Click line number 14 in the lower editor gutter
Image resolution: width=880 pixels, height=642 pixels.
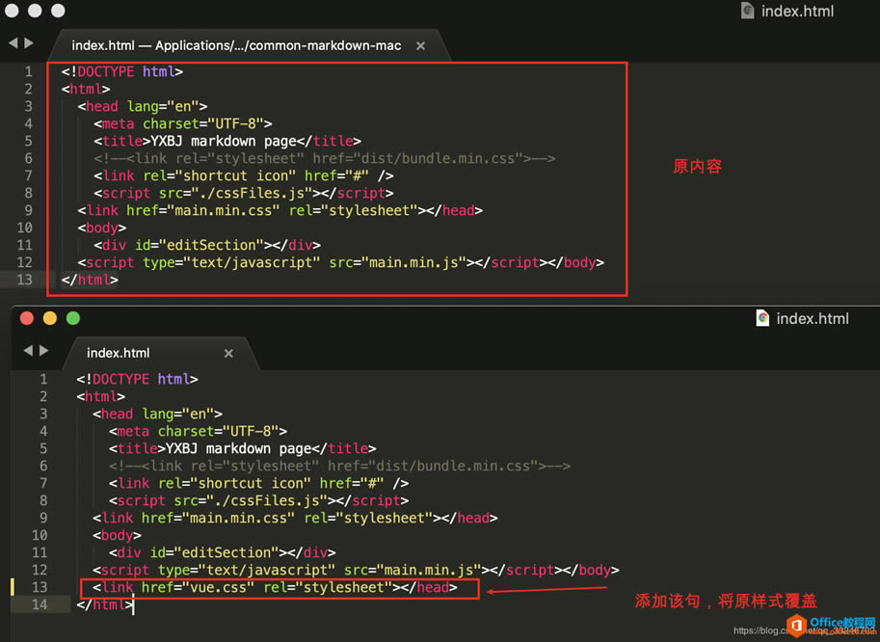pyautogui.click(x=39, y=604)
